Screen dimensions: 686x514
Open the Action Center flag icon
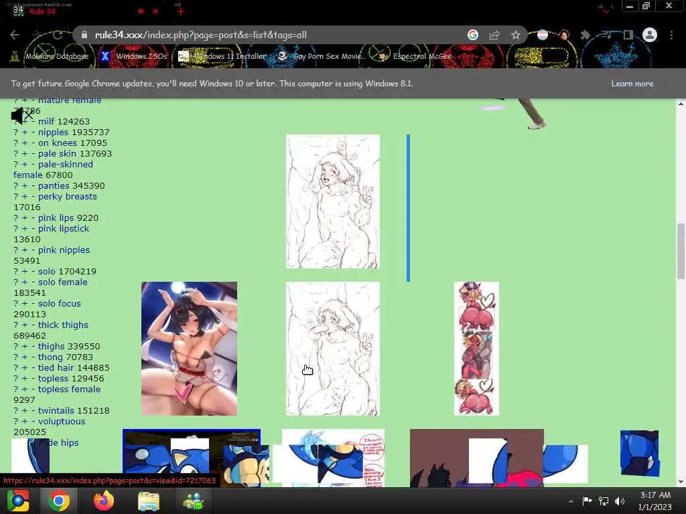pos(587,501)
